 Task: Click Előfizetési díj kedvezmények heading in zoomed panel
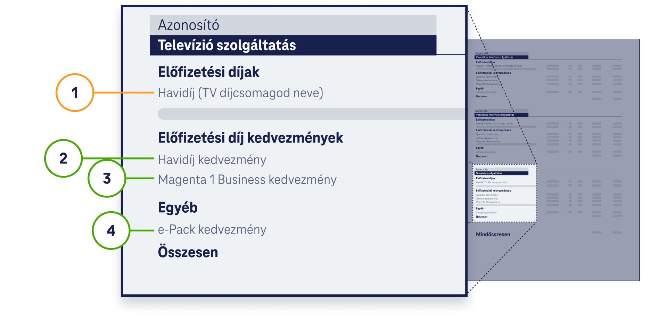tap(250, 138)
